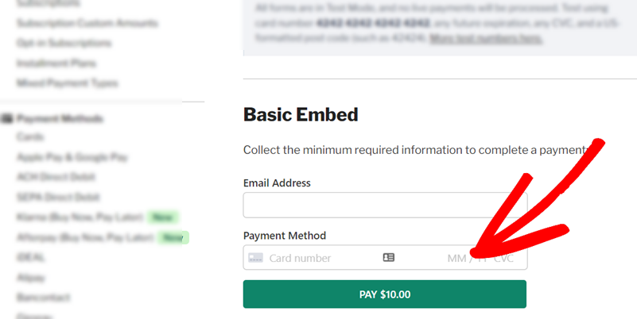This screenshot has height=319, width=637.
Task: Open Subscription Custom Amounts in sidebar
Action: [x=87, y=23]
